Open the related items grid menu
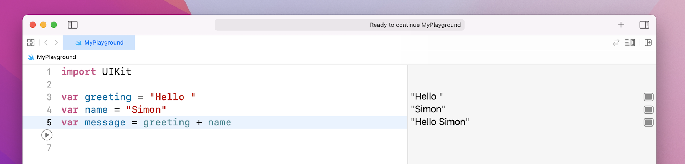Image resolution: width=685 pixels, height=164 pixels. [31, 42]
